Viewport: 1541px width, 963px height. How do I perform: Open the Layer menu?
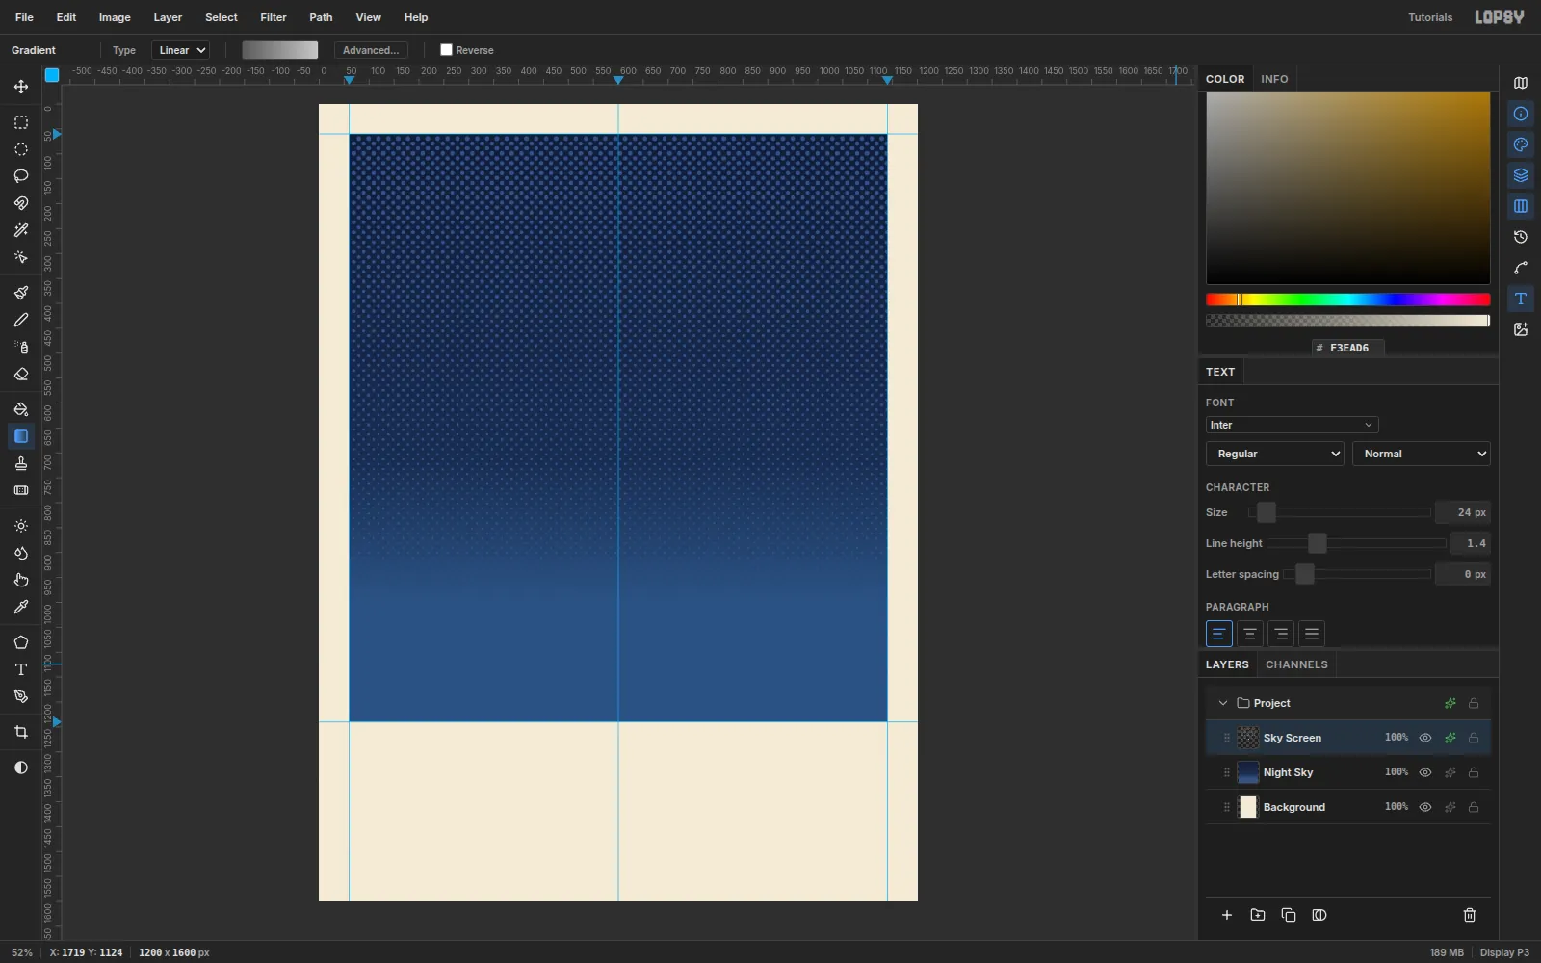point(168,17)
